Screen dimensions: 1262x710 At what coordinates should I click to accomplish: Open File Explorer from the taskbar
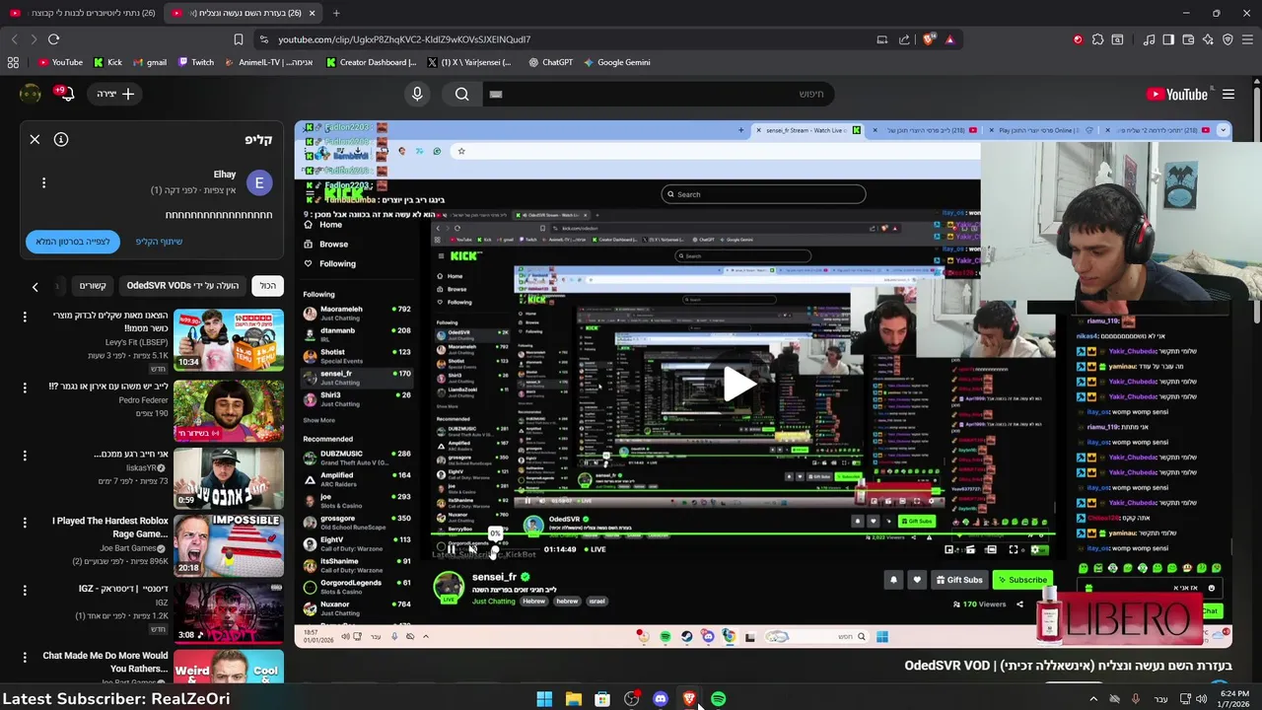(x=573, y=699)
